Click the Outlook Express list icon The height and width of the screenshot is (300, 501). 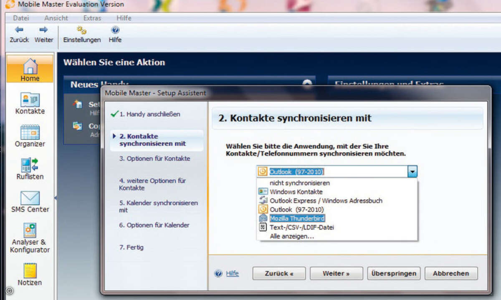click(263, 200)
